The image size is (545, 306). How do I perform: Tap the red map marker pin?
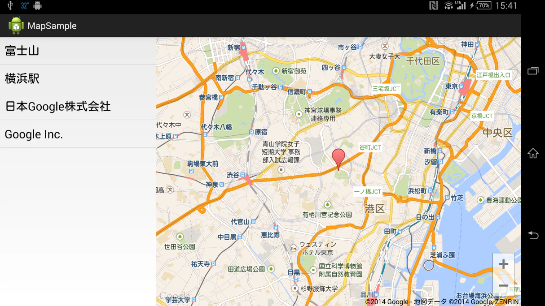(338, 159)
